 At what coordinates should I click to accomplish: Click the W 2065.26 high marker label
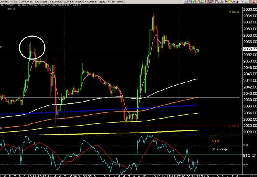234,12
